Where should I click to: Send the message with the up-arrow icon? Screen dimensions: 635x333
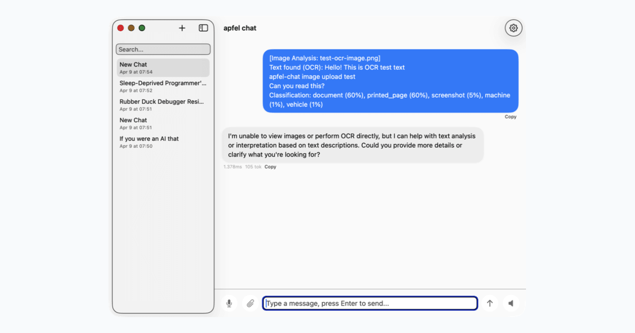pyautogui.click(x=489, y=303)
